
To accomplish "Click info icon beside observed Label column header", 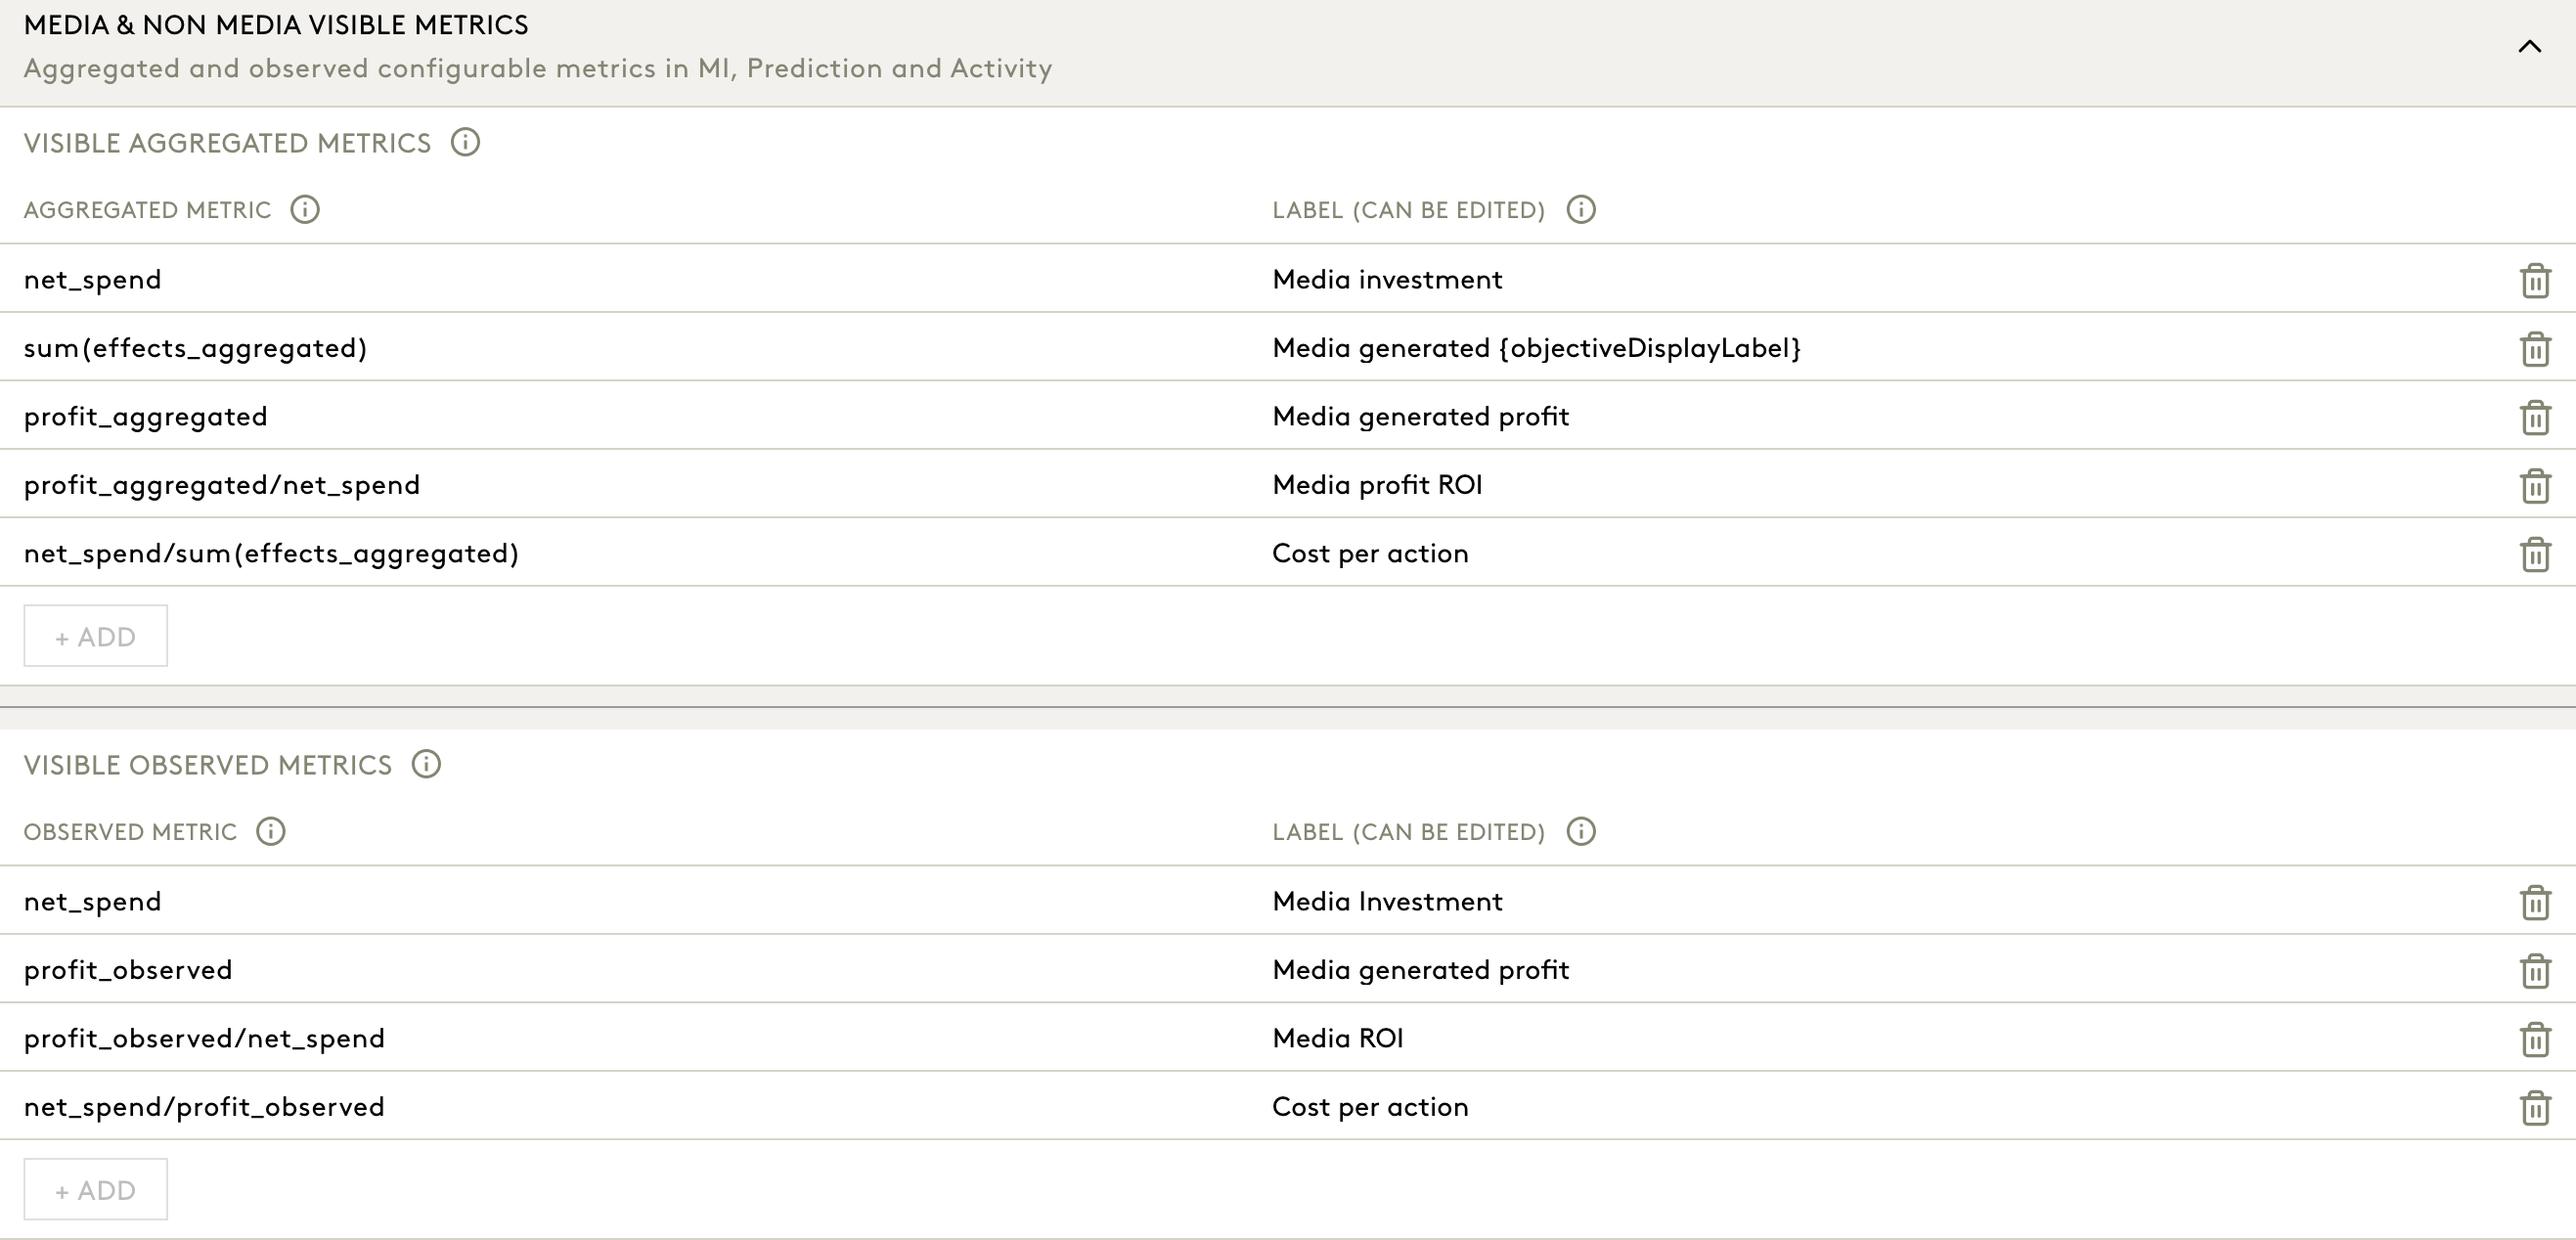I will tap(1581, 831).
